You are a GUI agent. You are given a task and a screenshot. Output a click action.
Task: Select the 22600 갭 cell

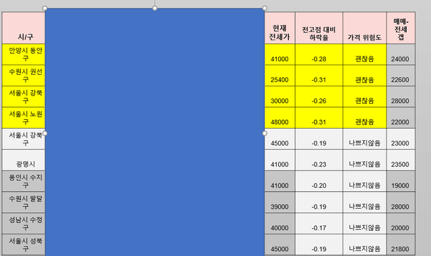click(401, 75)
